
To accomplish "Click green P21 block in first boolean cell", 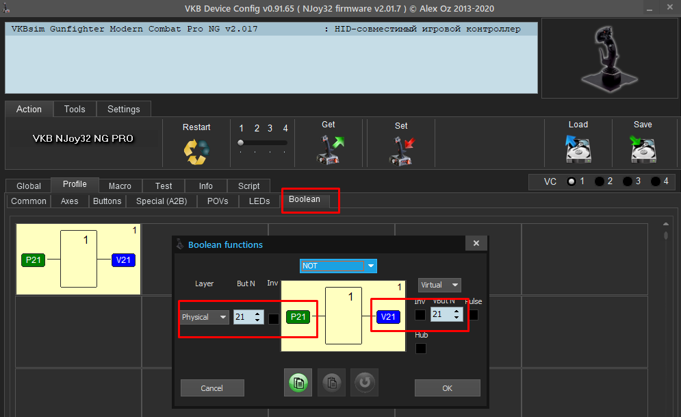I will 34,260.
